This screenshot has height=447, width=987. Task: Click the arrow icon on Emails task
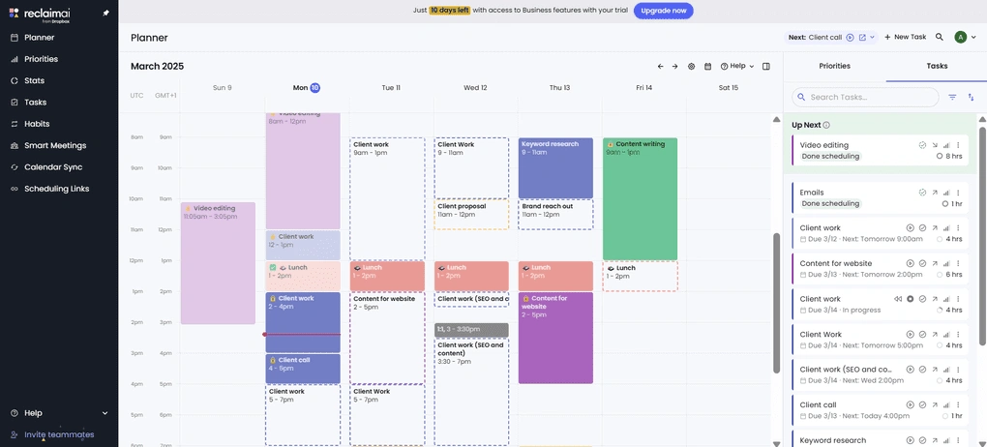tap(935, 192)
